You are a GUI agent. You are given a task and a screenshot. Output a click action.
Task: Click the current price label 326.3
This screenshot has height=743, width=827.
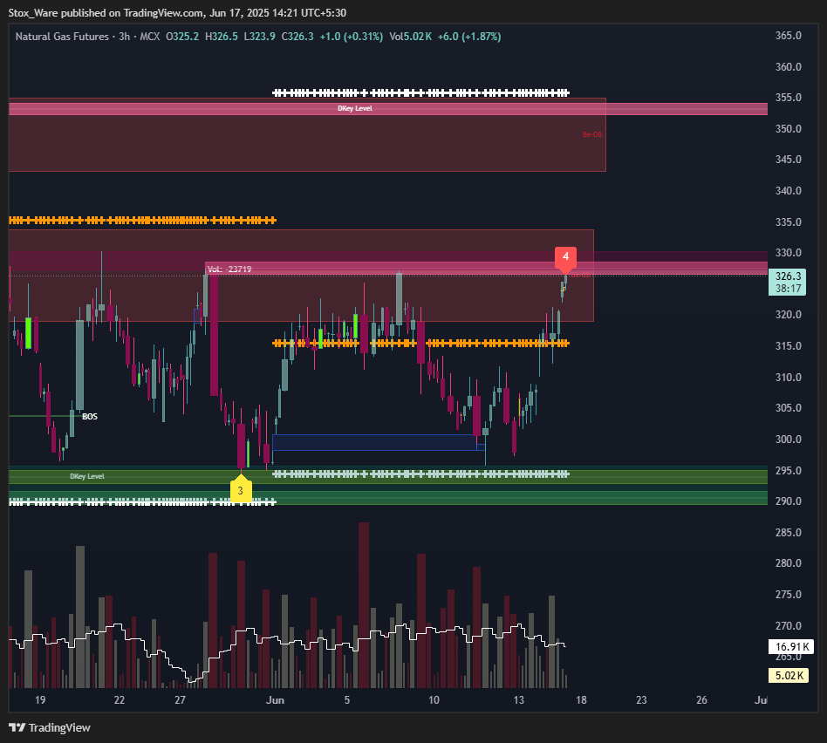coord(788,276)
